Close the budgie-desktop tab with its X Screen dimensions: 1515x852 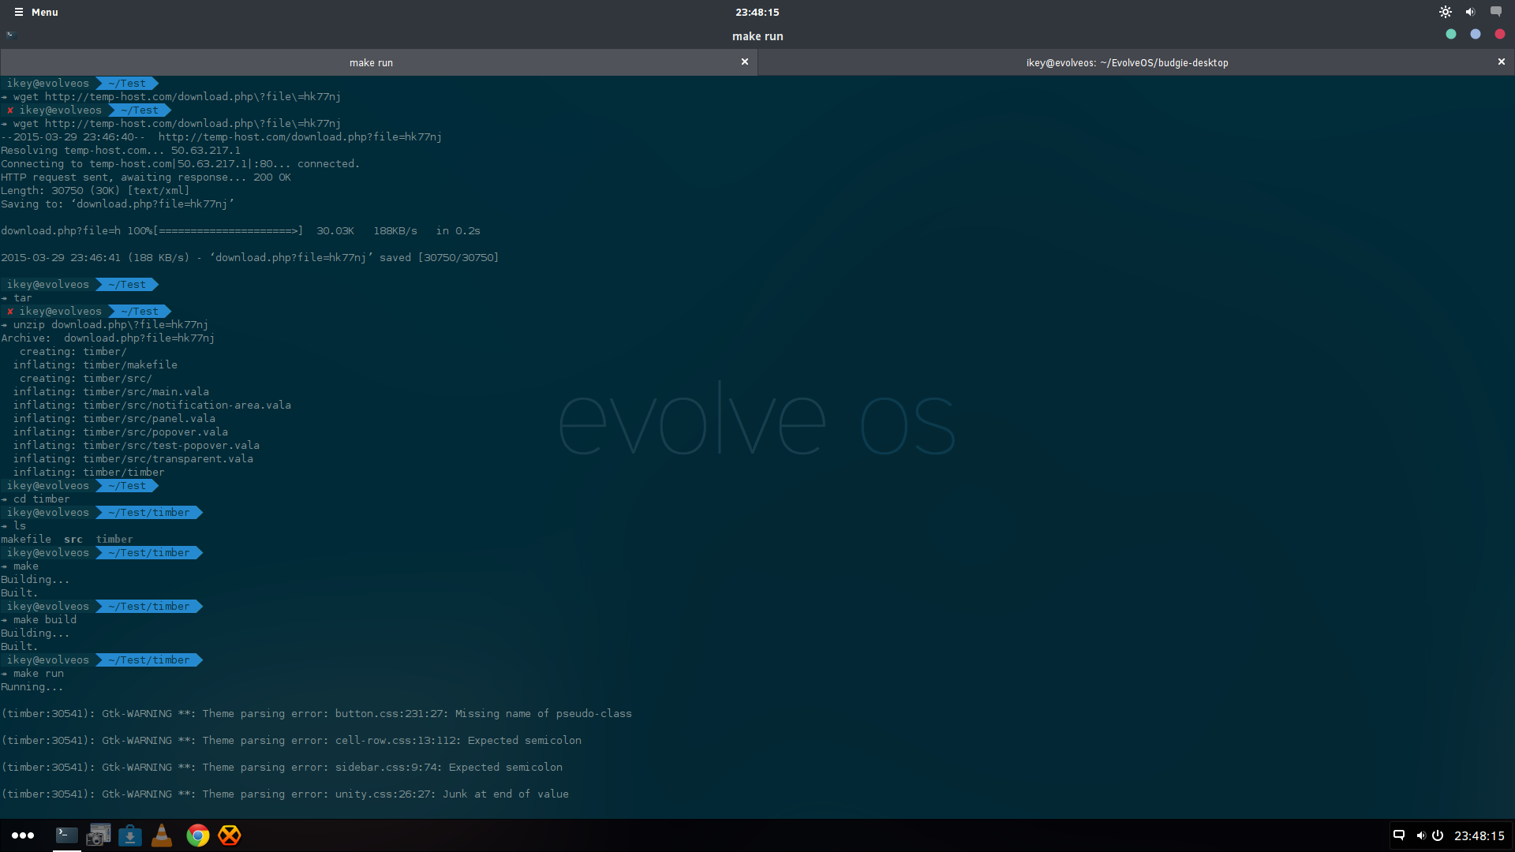pos(1501,62)
